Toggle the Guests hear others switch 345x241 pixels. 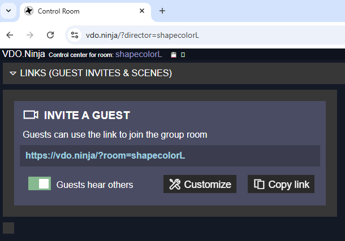pyautogui.click(x=40, y=183)
